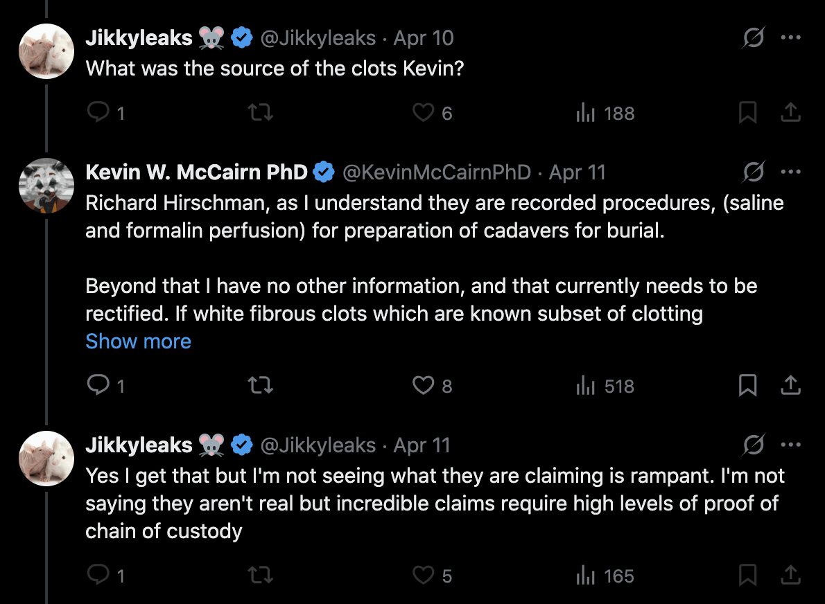
Task: Bookmark the first Jikkyleaks tweet
Action: point(747,113)
